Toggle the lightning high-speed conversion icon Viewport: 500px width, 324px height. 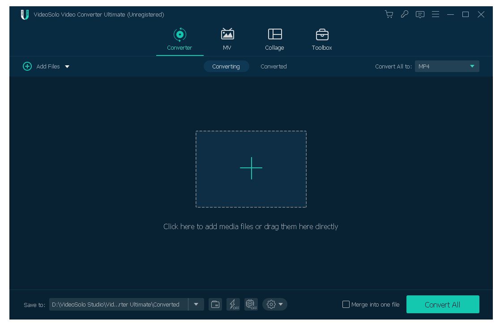[x=233, y=305]
